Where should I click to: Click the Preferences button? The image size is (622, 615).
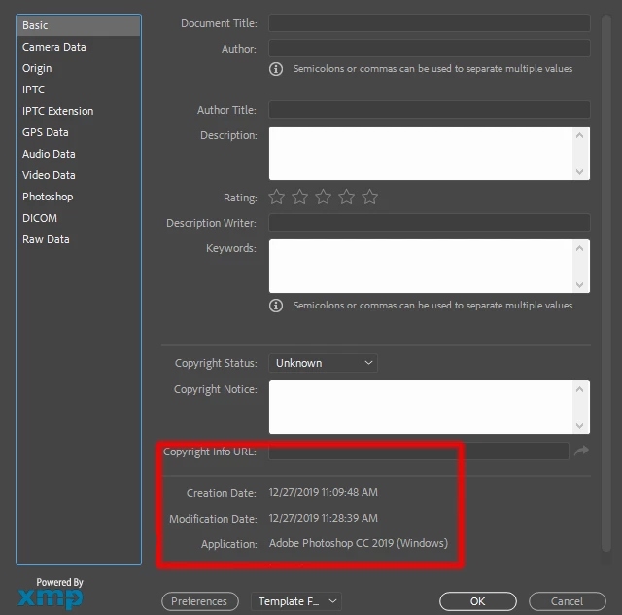point(200,601)
